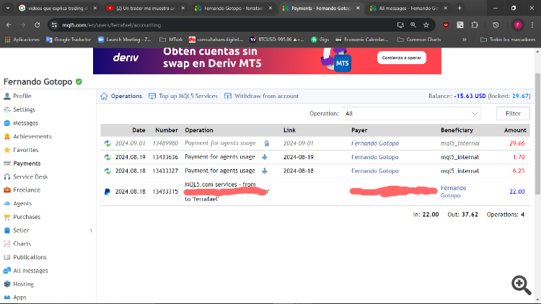Click amount 29.66 in first row

(517, 143)
